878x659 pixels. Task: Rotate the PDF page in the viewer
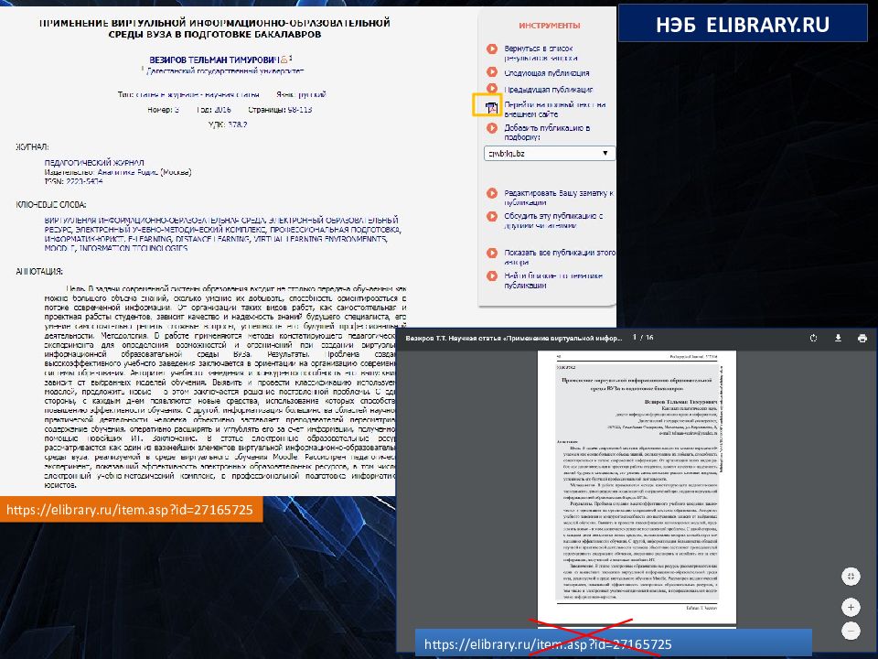(x=814, y=338)
